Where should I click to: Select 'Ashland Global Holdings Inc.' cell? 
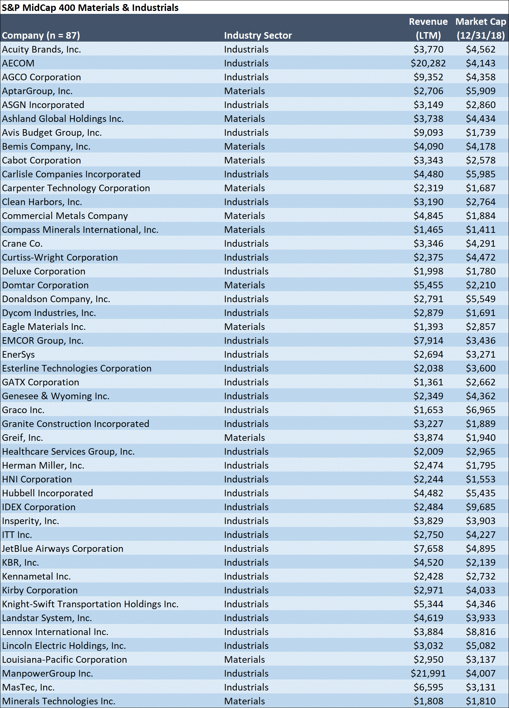pyautogui.click(x=63, y=119)
